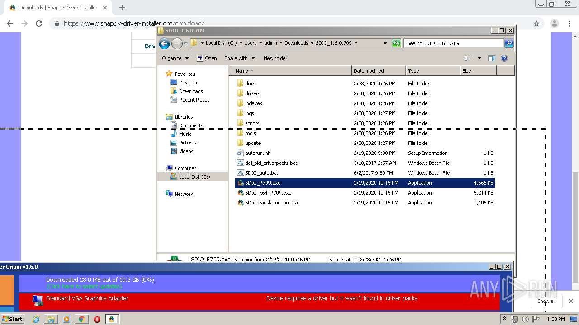Expand the address bar history dropdown
Screen dimensions: 579x325
(385, 43)
